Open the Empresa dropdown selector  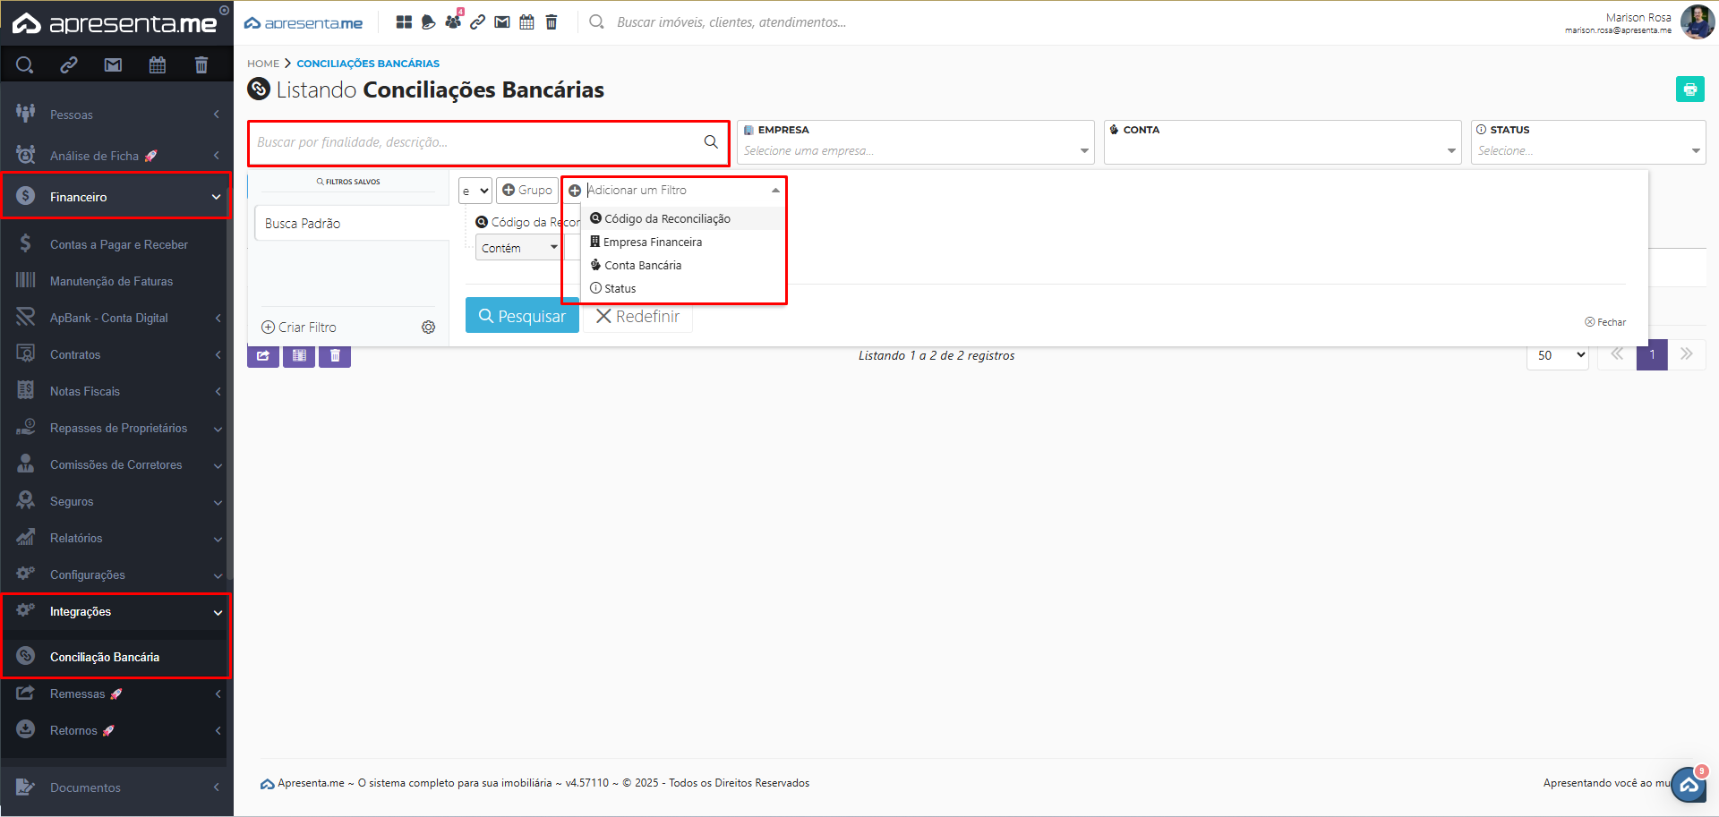pos(915,150)
